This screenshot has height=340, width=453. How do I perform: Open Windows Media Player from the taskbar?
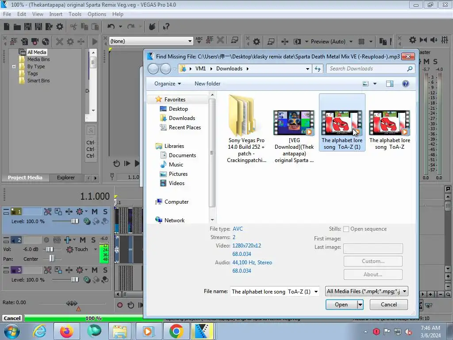pos(148,331)
